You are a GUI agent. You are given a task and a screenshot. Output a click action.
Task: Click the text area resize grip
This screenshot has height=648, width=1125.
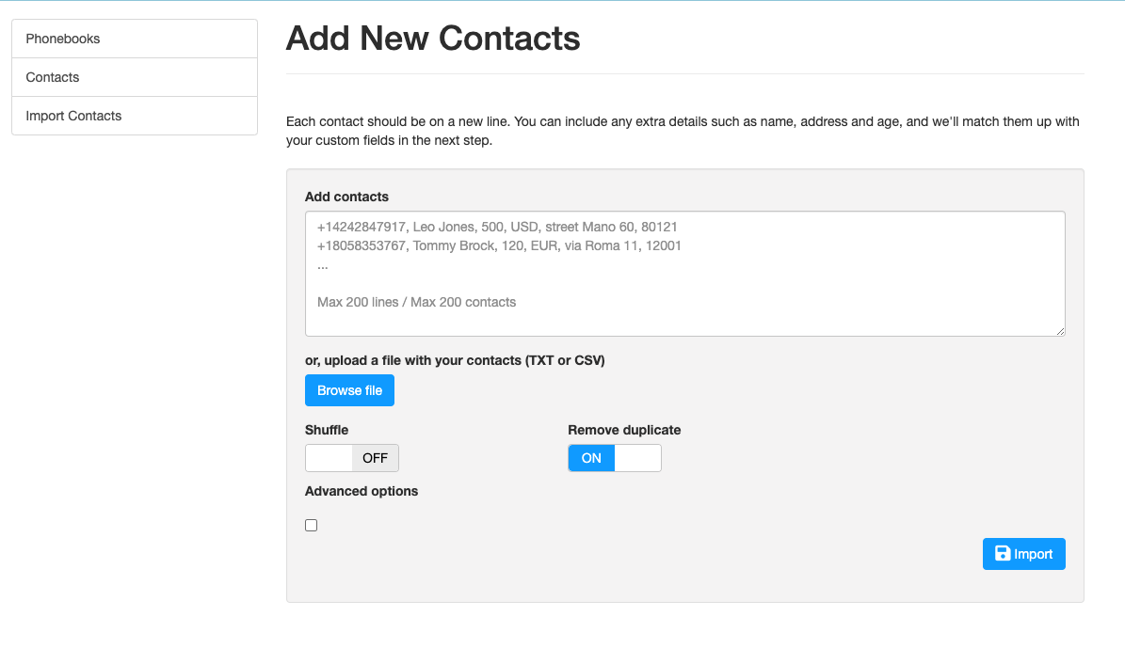point(1060,331)
